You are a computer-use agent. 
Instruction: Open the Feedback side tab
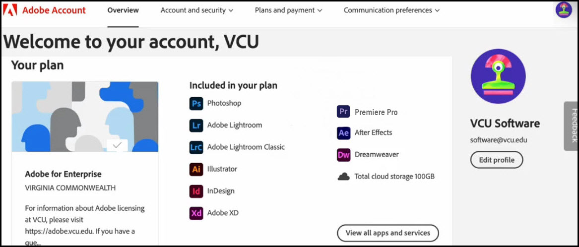571,126
